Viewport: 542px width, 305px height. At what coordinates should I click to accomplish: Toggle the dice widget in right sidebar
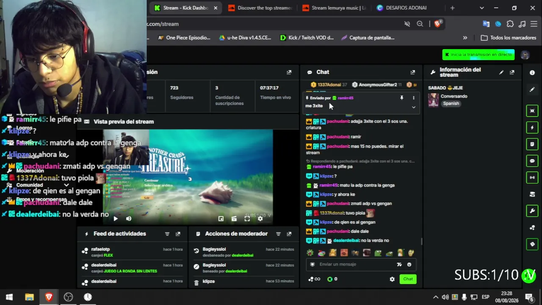pos(532,244)
